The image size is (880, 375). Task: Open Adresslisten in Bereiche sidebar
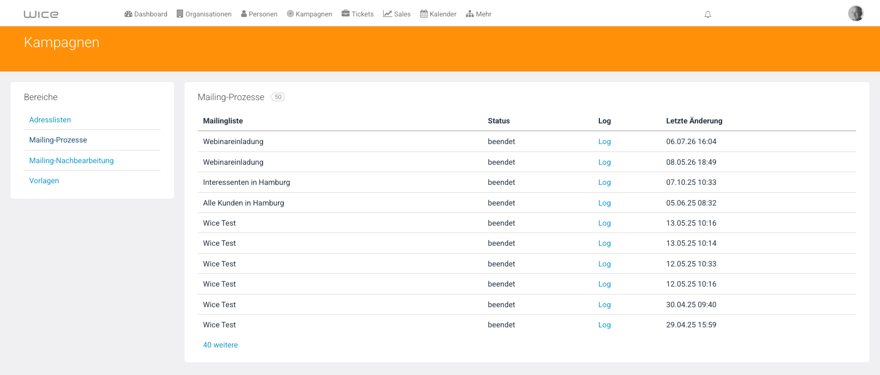point(50,120)
